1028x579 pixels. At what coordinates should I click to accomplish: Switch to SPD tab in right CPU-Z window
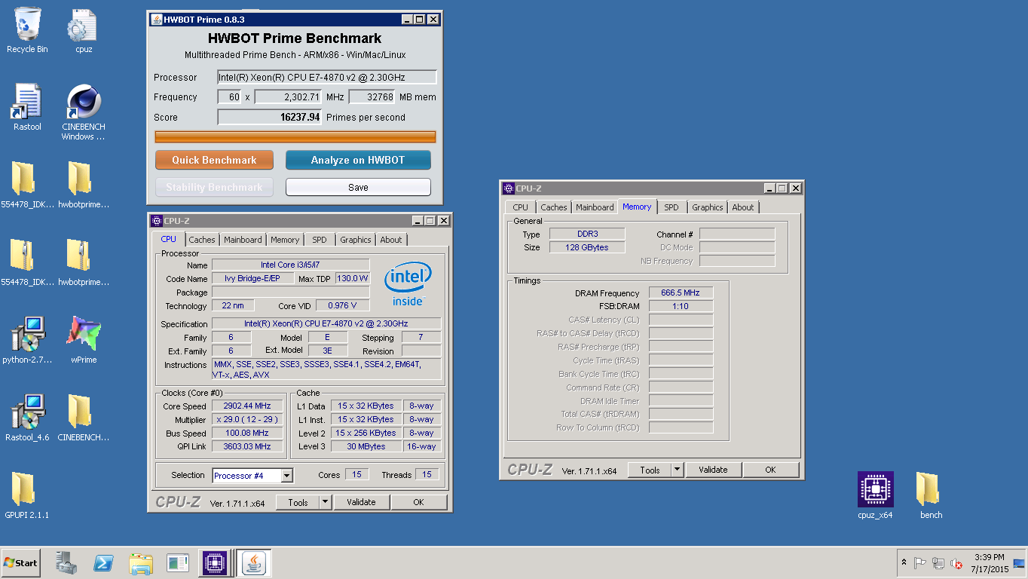(672, 207)
